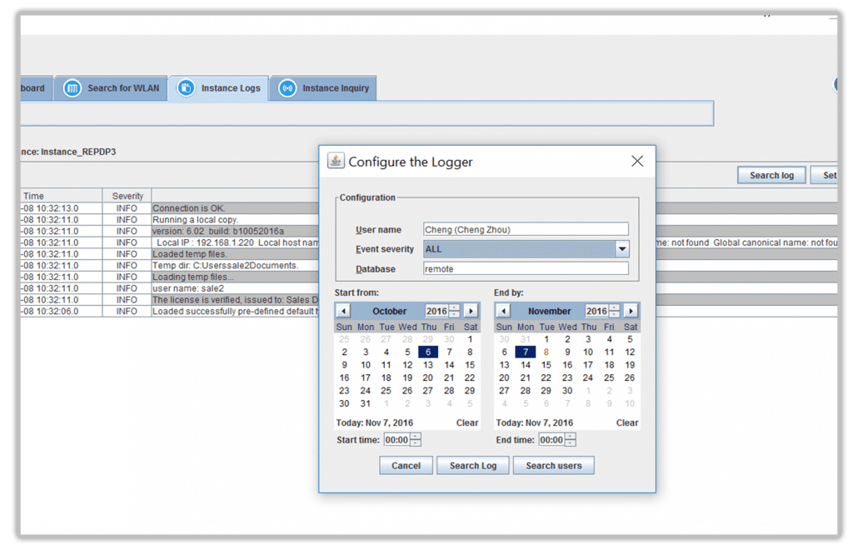Click Today: Nov 7, 2016 under End calendar

click(x=535, y=422)
